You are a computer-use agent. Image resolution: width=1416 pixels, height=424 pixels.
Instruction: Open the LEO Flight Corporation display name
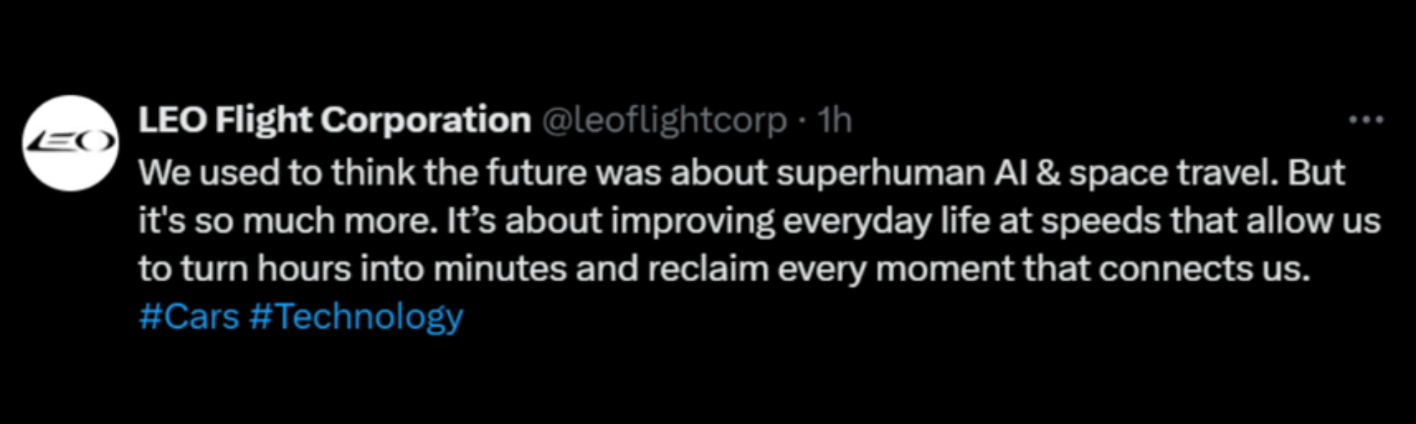(334, 121)
